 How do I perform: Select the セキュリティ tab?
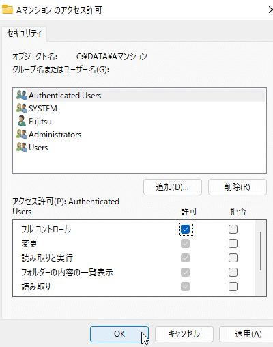(x=25, y=33)
